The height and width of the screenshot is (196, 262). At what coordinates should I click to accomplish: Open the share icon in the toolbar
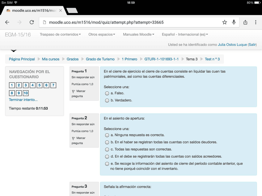click(x=245, y=22)
